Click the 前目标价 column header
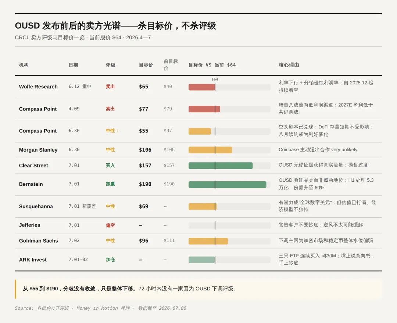397x323 pixels. [x=171, y=65]
